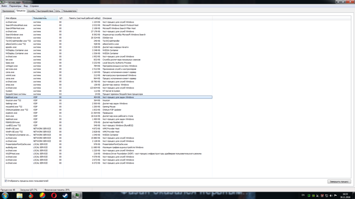Toggle showing processes of all users
Screen dimensions: 355x199
[6, 181]
